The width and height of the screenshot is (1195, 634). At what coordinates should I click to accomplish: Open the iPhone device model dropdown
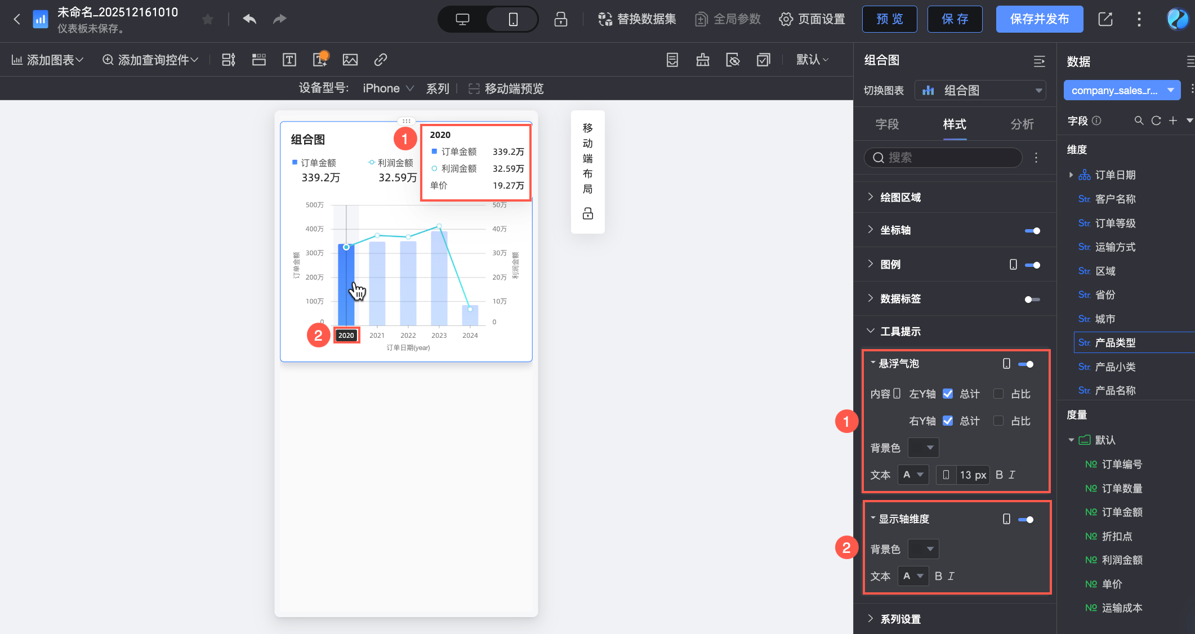(388, 88)
